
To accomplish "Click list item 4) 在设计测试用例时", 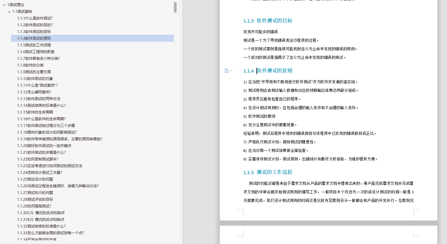I will [x=301, y=108].
